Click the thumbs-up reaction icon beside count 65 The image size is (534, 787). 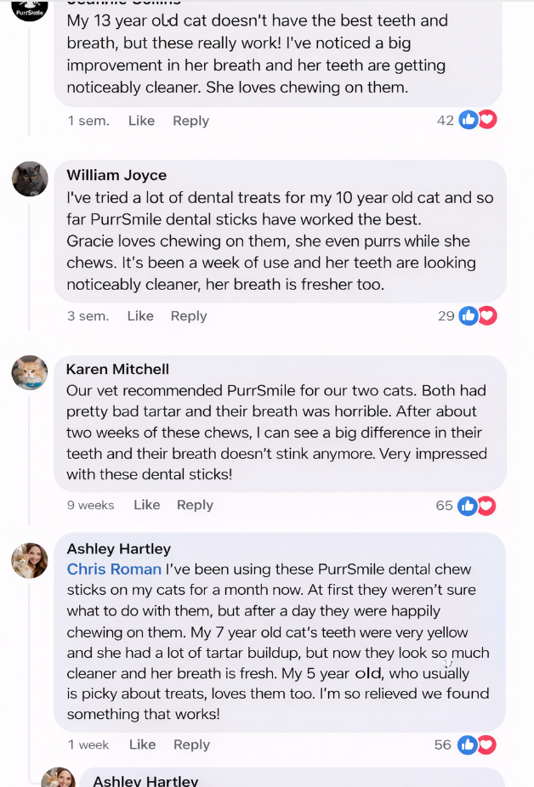pos(467,506)
